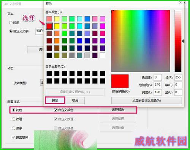190x150 pixels.
Task: Toggle the 镜面高光 checkbox
Action: (14, 138)
